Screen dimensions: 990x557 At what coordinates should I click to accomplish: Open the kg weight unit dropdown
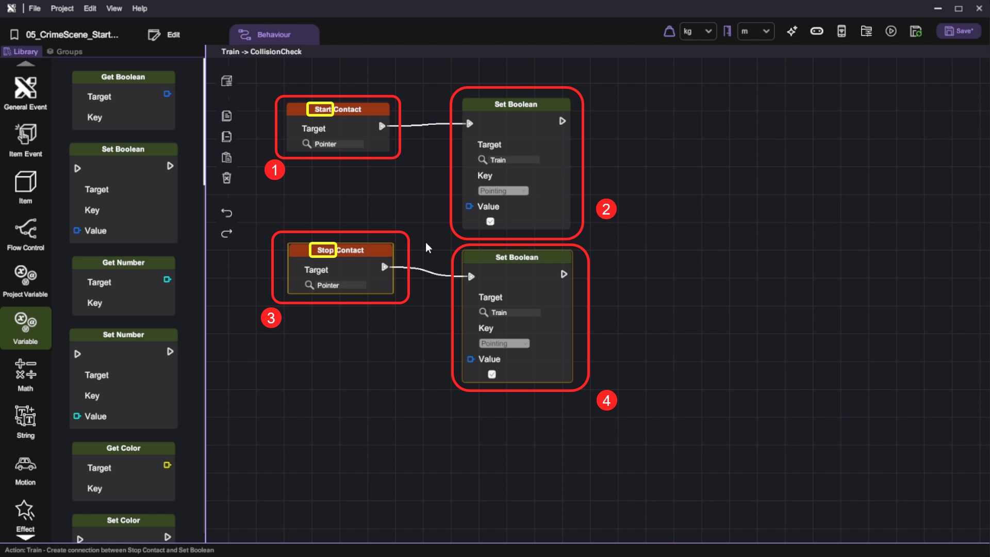(697, 31)
